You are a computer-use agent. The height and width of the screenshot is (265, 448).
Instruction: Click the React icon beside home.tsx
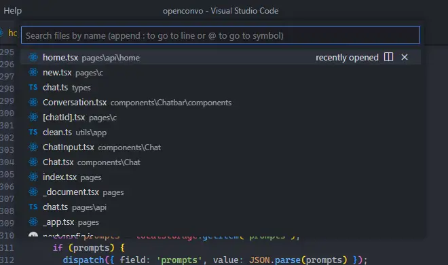tap(33, 57)
